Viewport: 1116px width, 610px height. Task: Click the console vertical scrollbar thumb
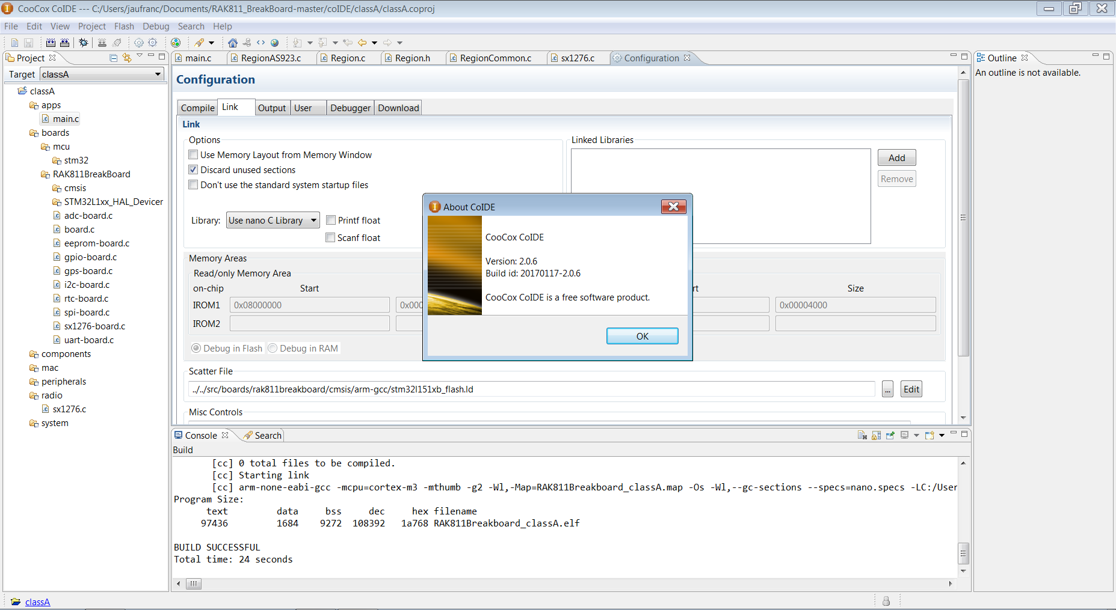pos(963,553)
